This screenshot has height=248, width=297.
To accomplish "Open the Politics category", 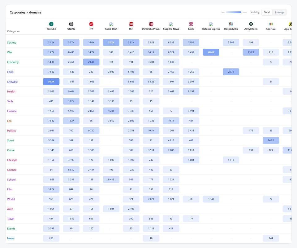I will pyautogui.click(x=11, y=131).
